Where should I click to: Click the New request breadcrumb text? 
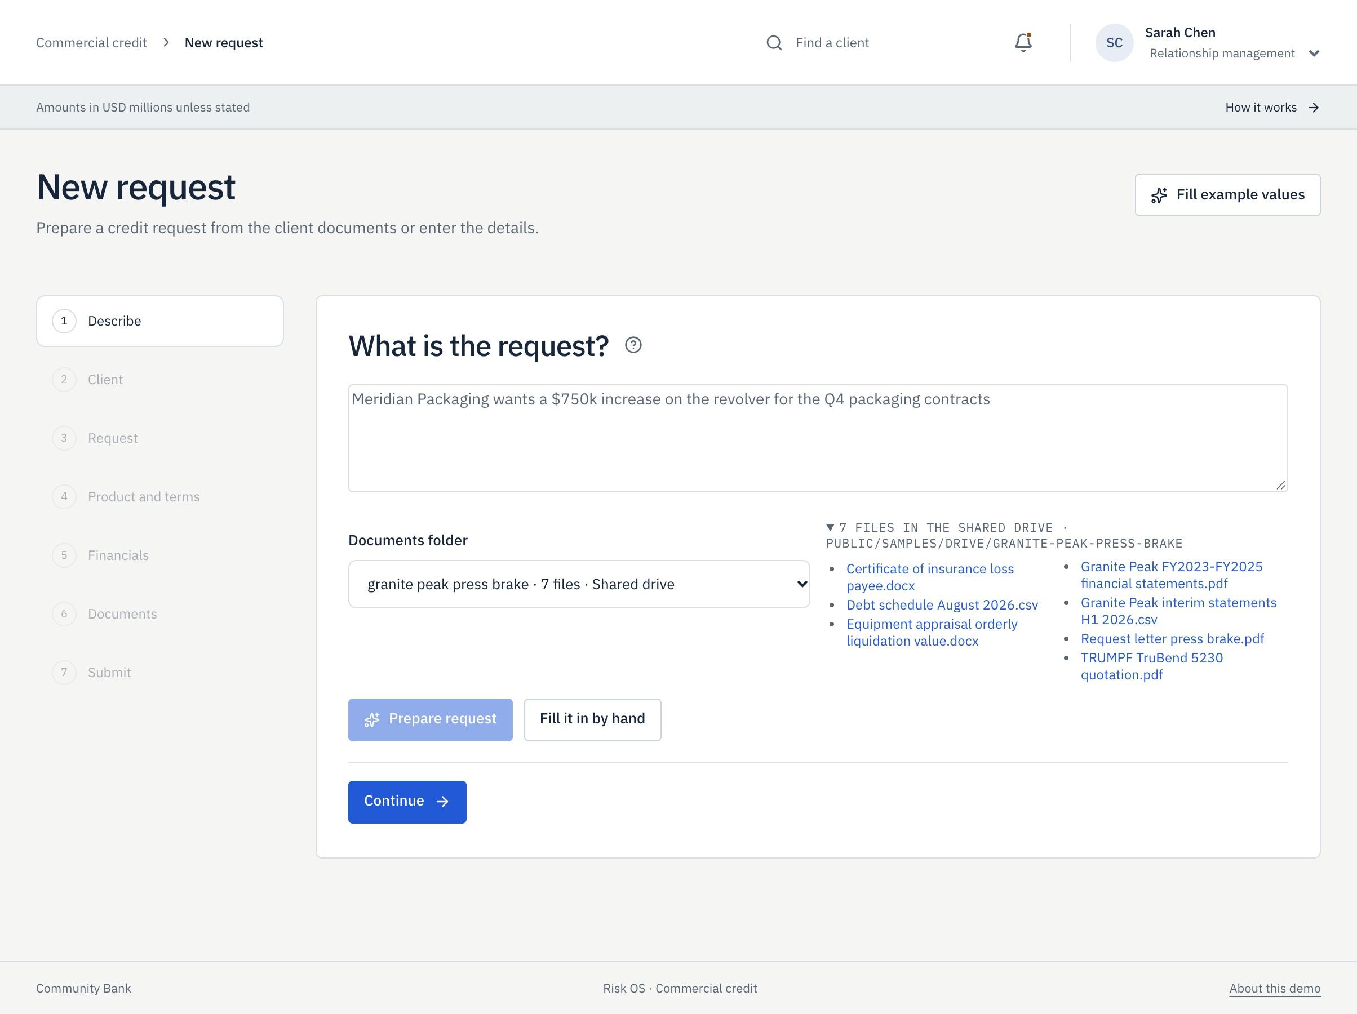pos(223,43)
